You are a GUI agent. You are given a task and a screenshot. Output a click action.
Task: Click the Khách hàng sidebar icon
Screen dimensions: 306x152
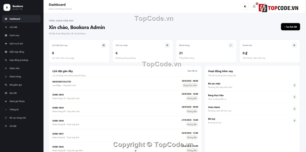(x=6, y=77)
